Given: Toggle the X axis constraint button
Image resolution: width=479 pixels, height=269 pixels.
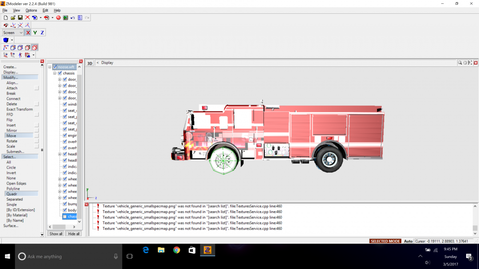Looking at the screenshot, I should pyautogui.click(x=28, y=32).
